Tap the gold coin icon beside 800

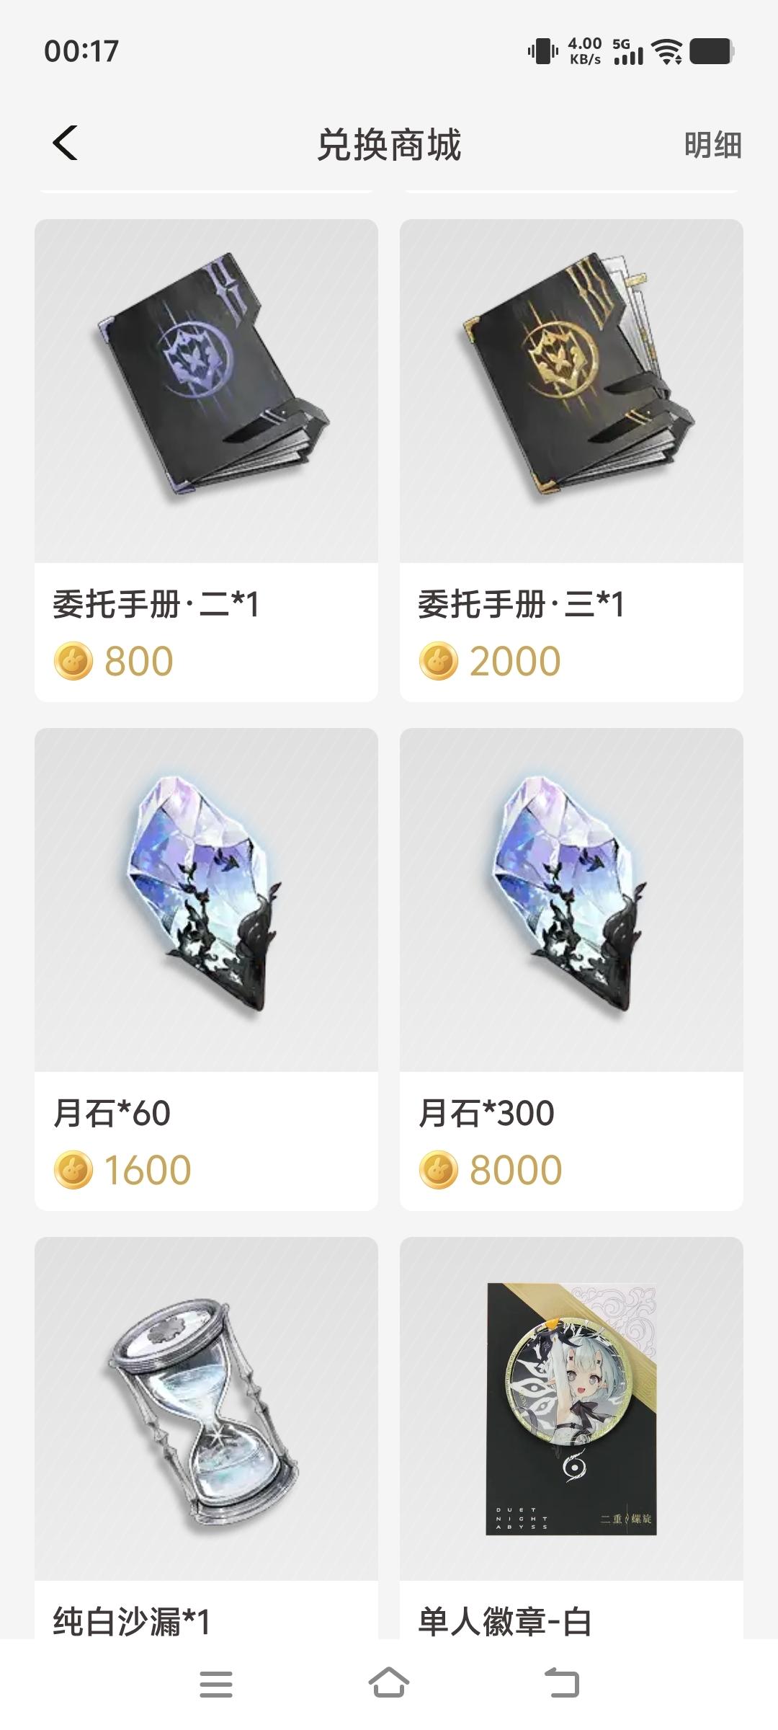[73, 661]
